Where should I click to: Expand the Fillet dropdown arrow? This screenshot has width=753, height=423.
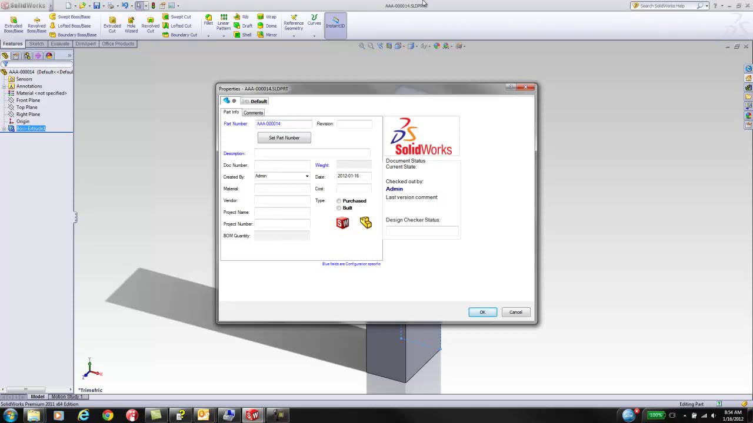(x=208, y=36)
